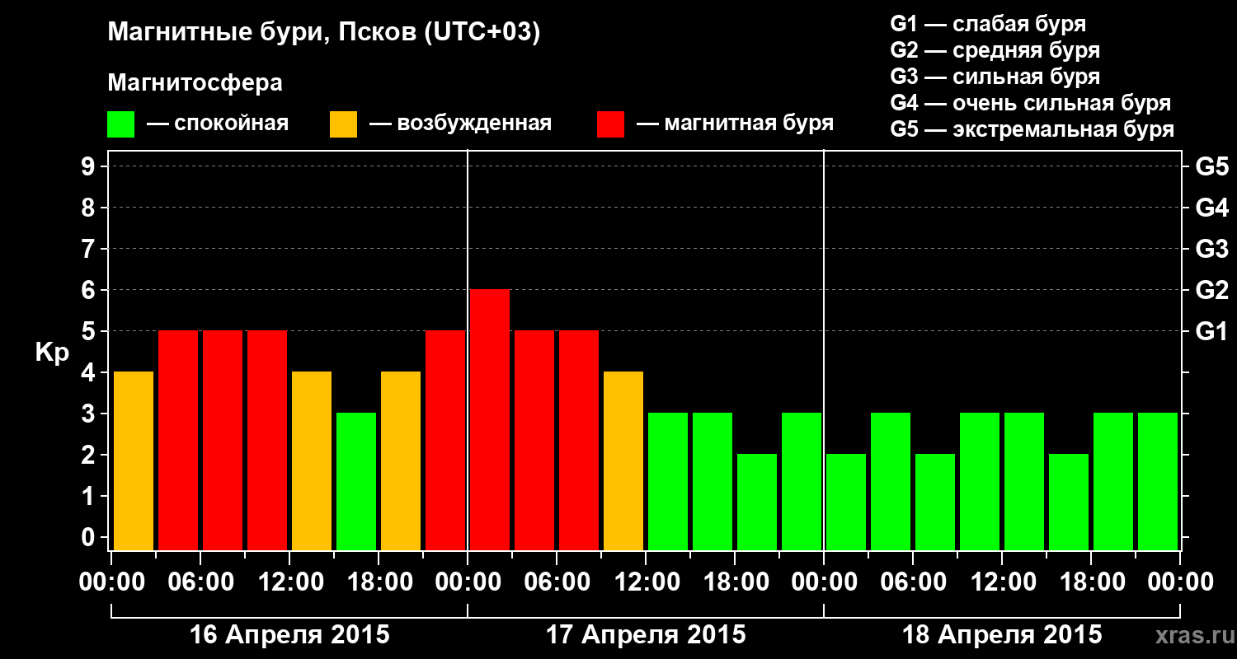The width and height of the screenshot is (1237, 659).
Task: Click the '16 Апреля 2015' date label
Action: point(289,635)
